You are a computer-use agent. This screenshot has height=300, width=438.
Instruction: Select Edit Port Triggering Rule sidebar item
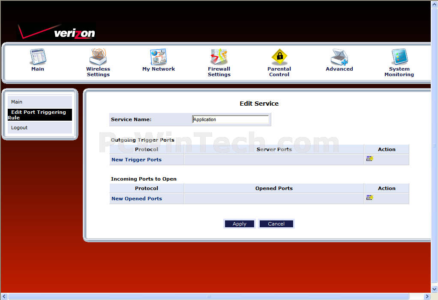click(x=39, y=115)
